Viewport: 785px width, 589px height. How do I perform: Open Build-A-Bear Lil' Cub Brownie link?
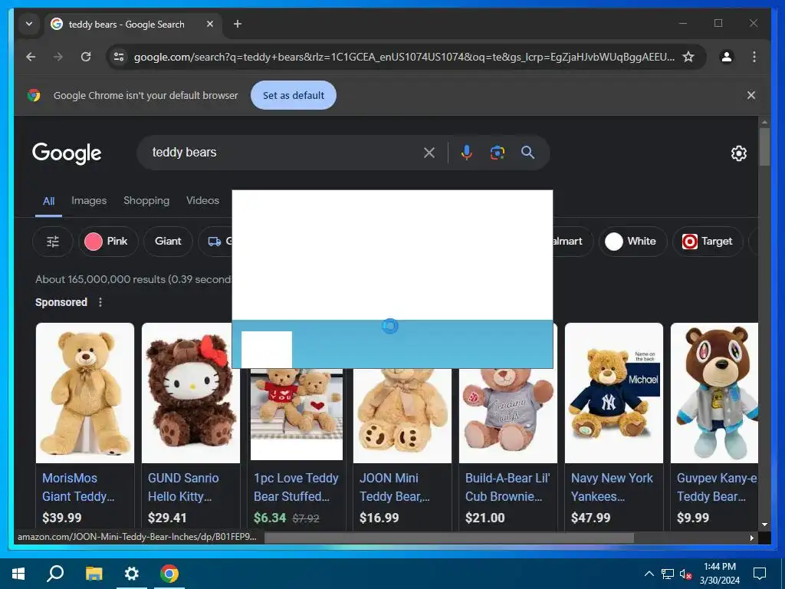click(x=507, y=487)
